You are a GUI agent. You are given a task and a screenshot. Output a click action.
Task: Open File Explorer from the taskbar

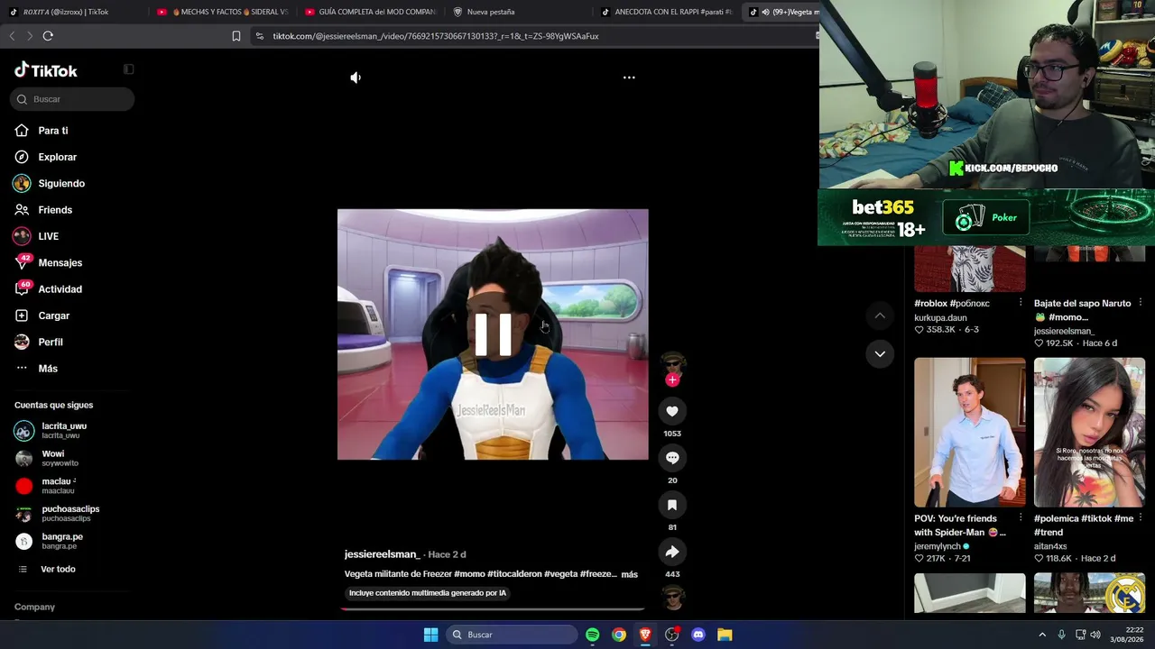[x=725, y=635]
